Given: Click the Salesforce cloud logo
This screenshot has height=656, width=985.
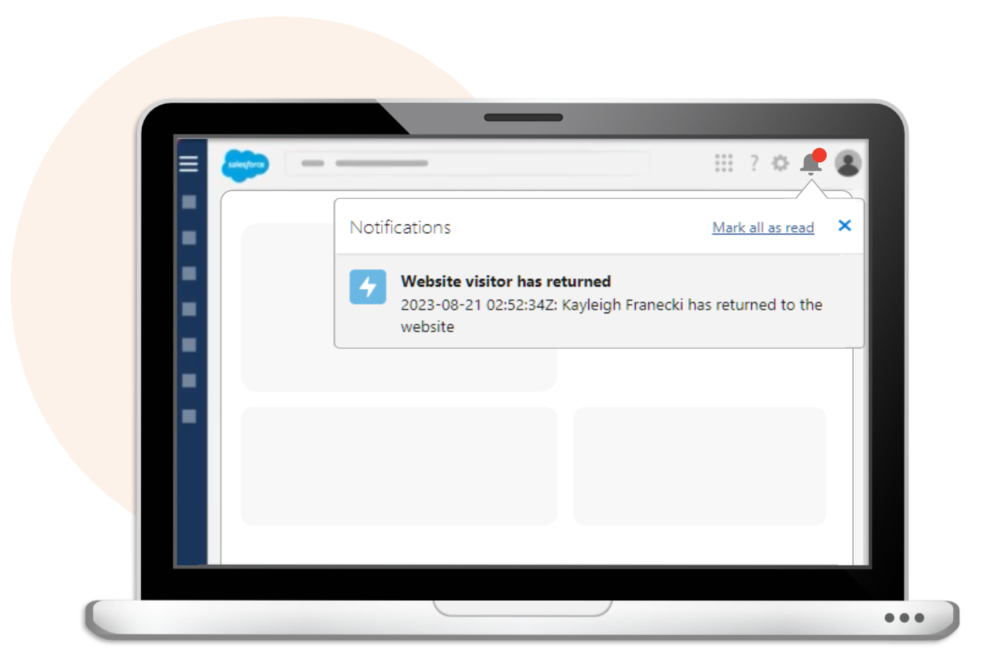Looking at the screenshot, I should (x=244, y=164).
